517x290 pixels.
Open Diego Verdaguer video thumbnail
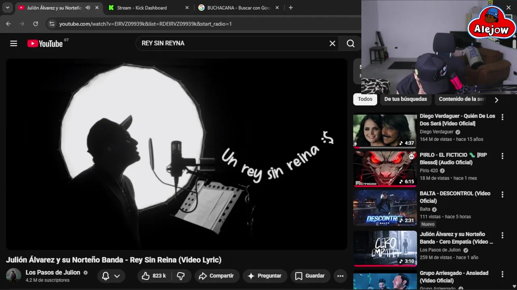click(385, 130)
